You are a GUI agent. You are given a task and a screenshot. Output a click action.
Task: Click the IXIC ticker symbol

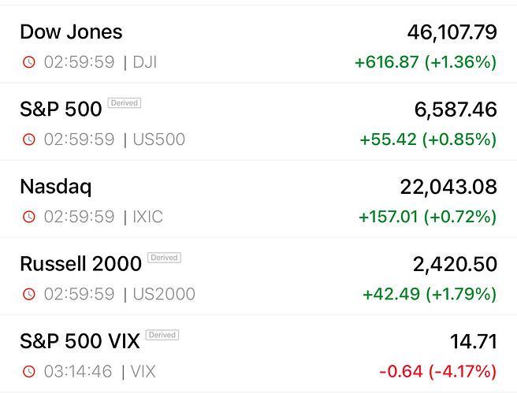click(x=148, y=217)
